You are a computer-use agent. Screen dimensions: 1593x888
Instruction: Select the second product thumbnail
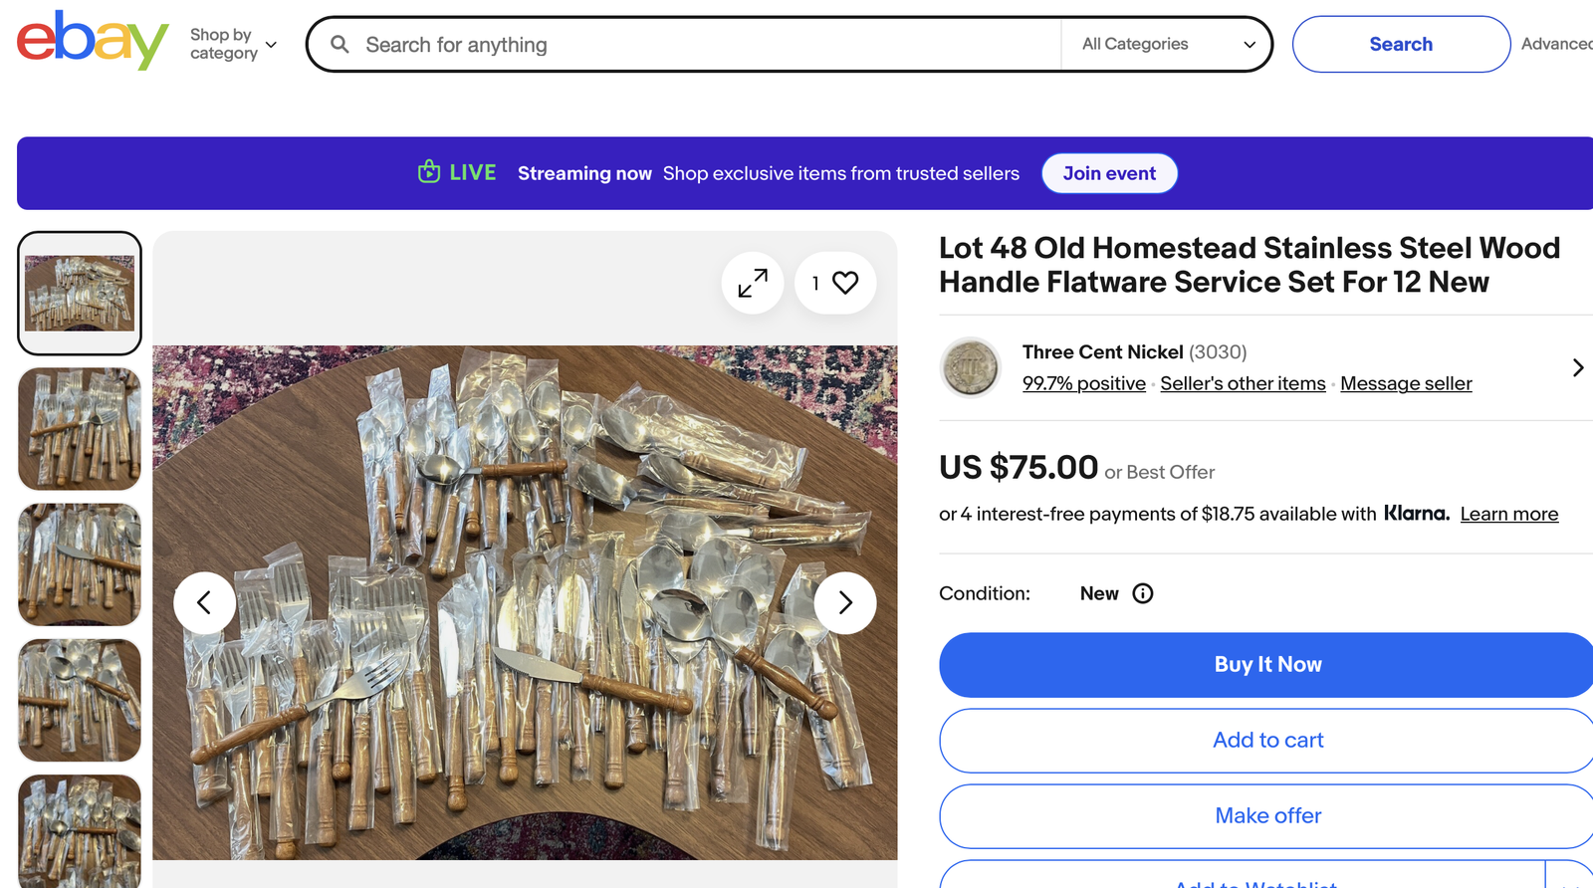(x=80, y=429)
